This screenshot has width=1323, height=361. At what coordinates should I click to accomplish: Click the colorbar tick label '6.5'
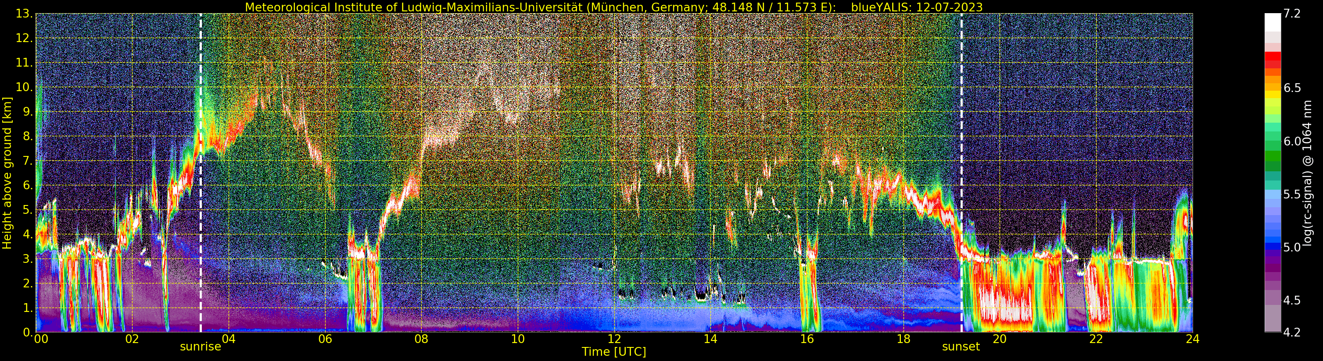click(1292, 88)
